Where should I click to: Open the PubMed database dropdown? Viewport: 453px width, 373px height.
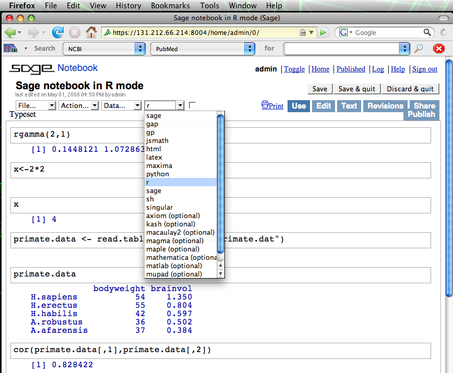pyautogui.click(x=202, y=49)
